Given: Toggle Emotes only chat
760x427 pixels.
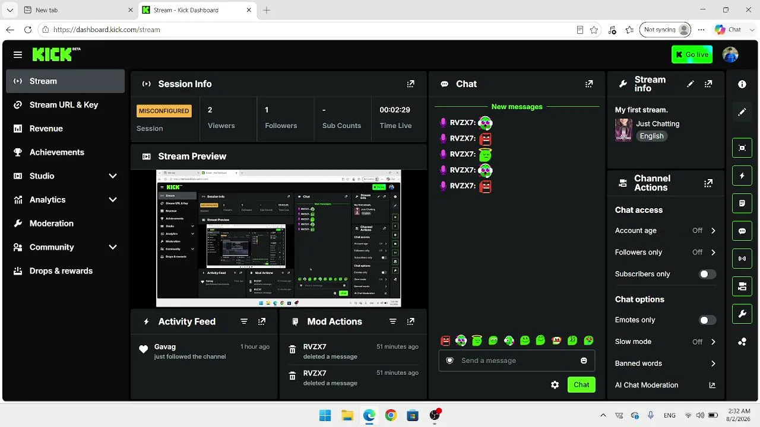Looking at the screenshot, I should [x=707, y=320].
